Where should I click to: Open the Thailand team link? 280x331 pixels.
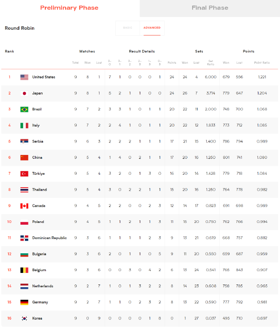tap(40, 190)
